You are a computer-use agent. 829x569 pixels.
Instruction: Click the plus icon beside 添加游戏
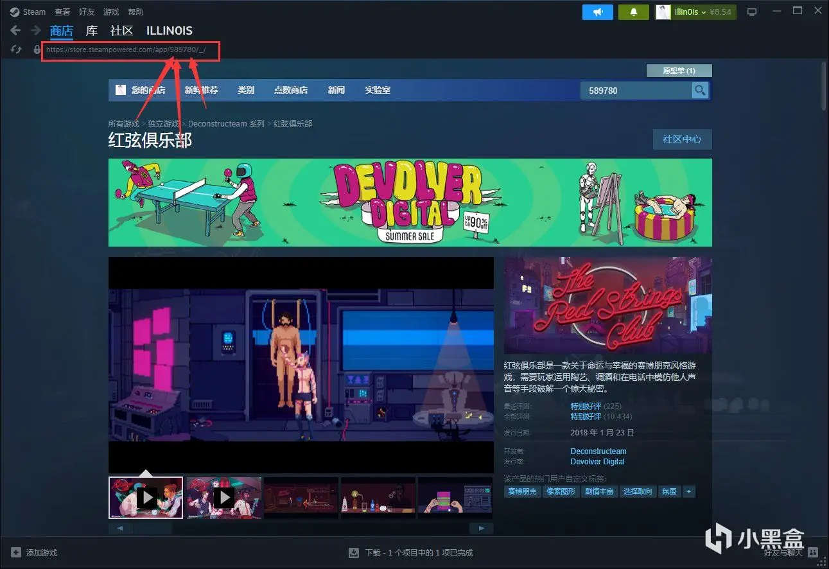(16, 552)
